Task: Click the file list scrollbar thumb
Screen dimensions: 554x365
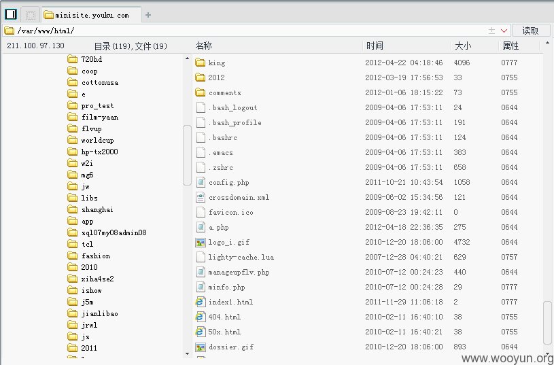Action: coord(547,322)
